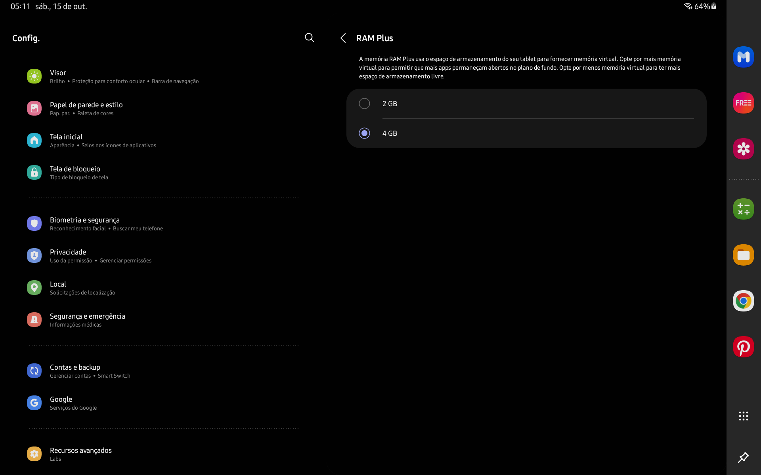
Task: Open the blue M mail app
Action: pos(744,57)
